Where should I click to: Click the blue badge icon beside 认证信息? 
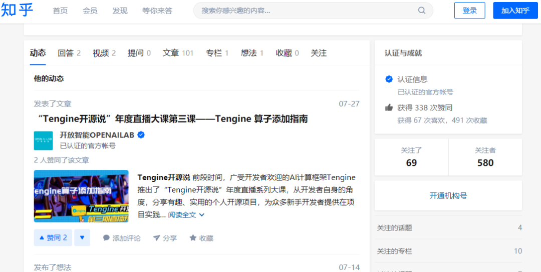pyautogui.click(x=389, y=79)
